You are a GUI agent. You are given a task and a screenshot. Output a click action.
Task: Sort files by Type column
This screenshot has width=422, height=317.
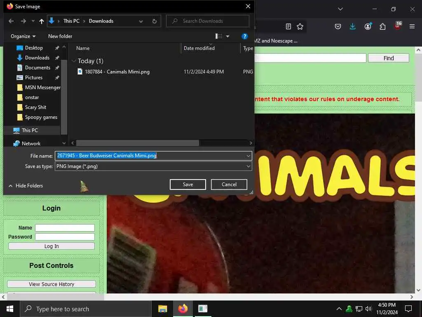pos(247,48)
